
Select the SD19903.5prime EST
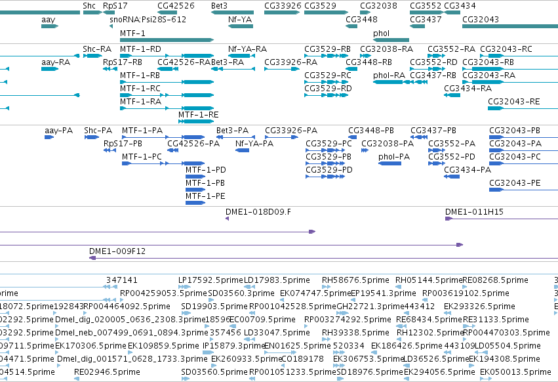click(x=186, y=313)
